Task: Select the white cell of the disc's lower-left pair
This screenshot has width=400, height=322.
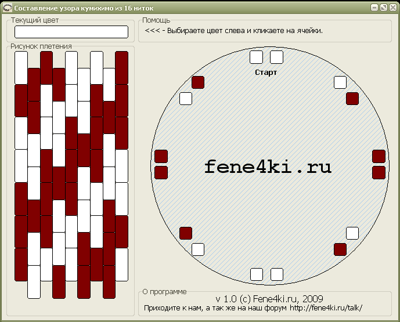Action: [x=198, y=249]
